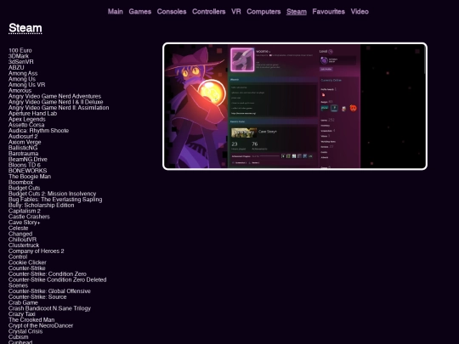Open Bloons TD 6 entry

point(25,165)
